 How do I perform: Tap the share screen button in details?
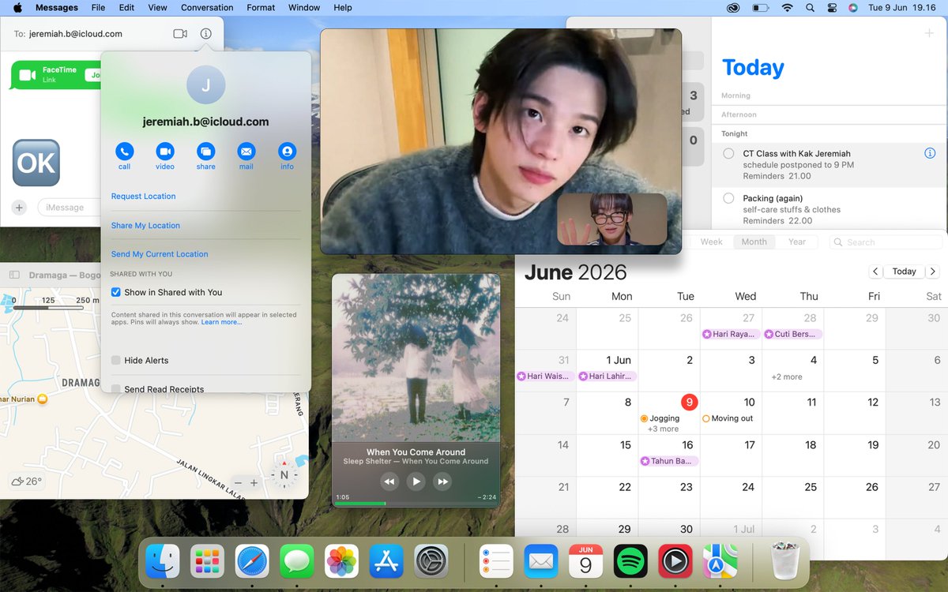205,151
